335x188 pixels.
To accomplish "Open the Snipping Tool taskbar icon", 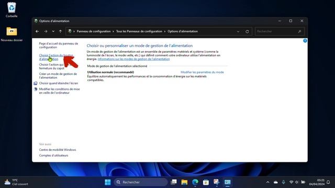I will 217,182.
